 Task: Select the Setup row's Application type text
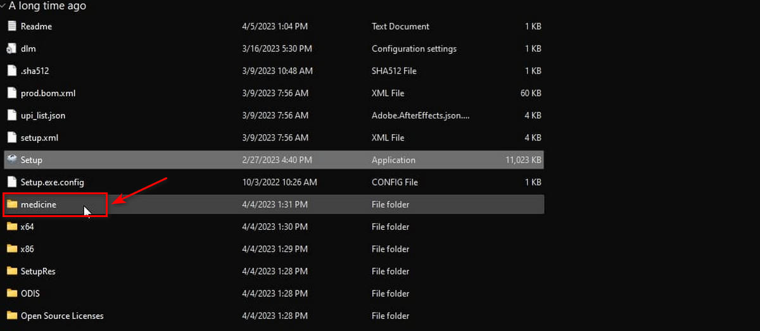(x=393, y=160)
